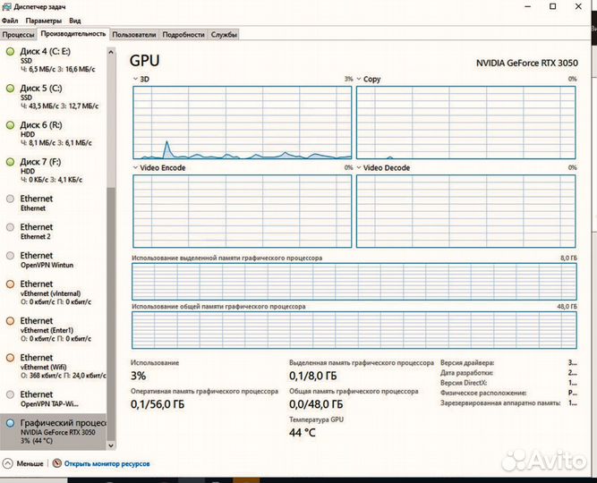Change the Video Decode graph engine

click(360, 167)
